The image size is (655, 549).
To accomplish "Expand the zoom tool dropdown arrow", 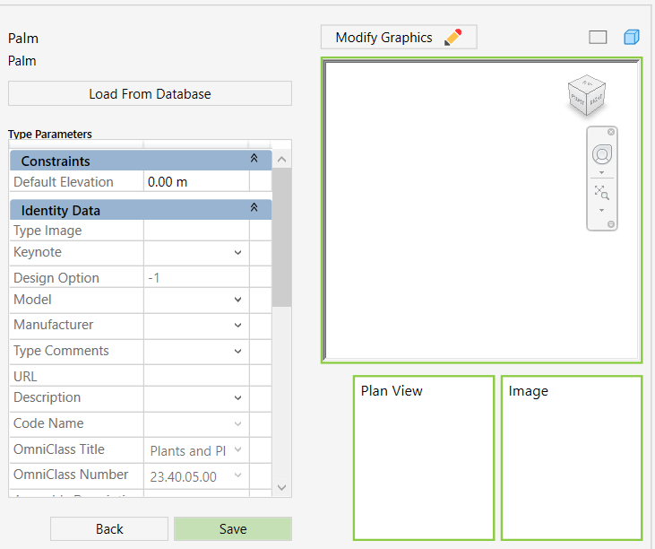I will click(601, 210).
